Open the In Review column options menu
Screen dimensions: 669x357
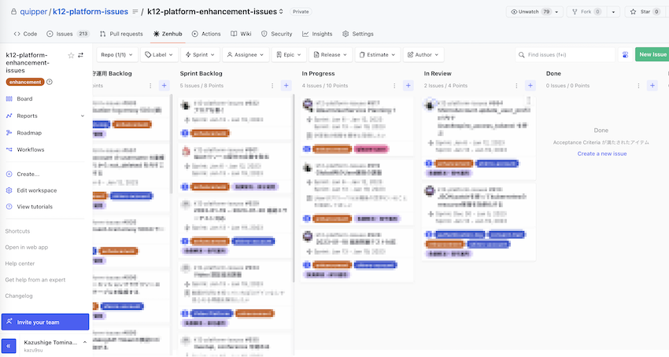[x=516, y=86]
